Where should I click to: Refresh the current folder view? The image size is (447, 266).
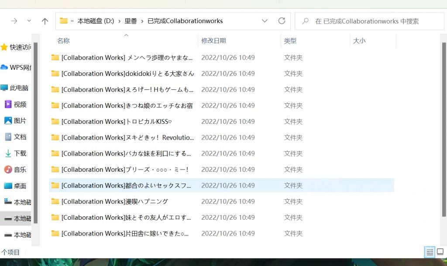click(282, 21)
